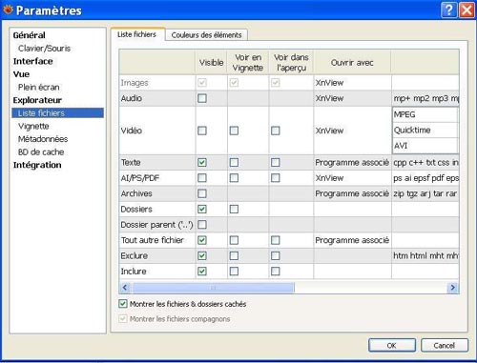
Task: Enable Voir dans l'aperçu for Inclure
Action: [x=276, y=272]
